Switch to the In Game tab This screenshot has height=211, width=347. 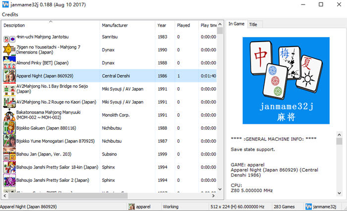pyautogui.click(x=236, y=24)
